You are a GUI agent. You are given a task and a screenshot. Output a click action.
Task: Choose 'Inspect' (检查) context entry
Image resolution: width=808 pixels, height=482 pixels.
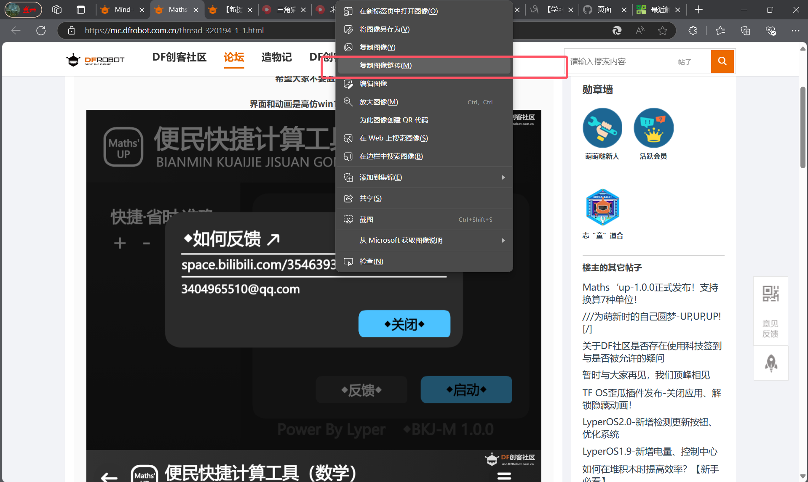click(424, 262)
